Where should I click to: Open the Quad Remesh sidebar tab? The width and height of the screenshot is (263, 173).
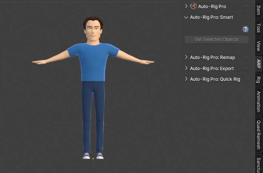click(259, 135)
